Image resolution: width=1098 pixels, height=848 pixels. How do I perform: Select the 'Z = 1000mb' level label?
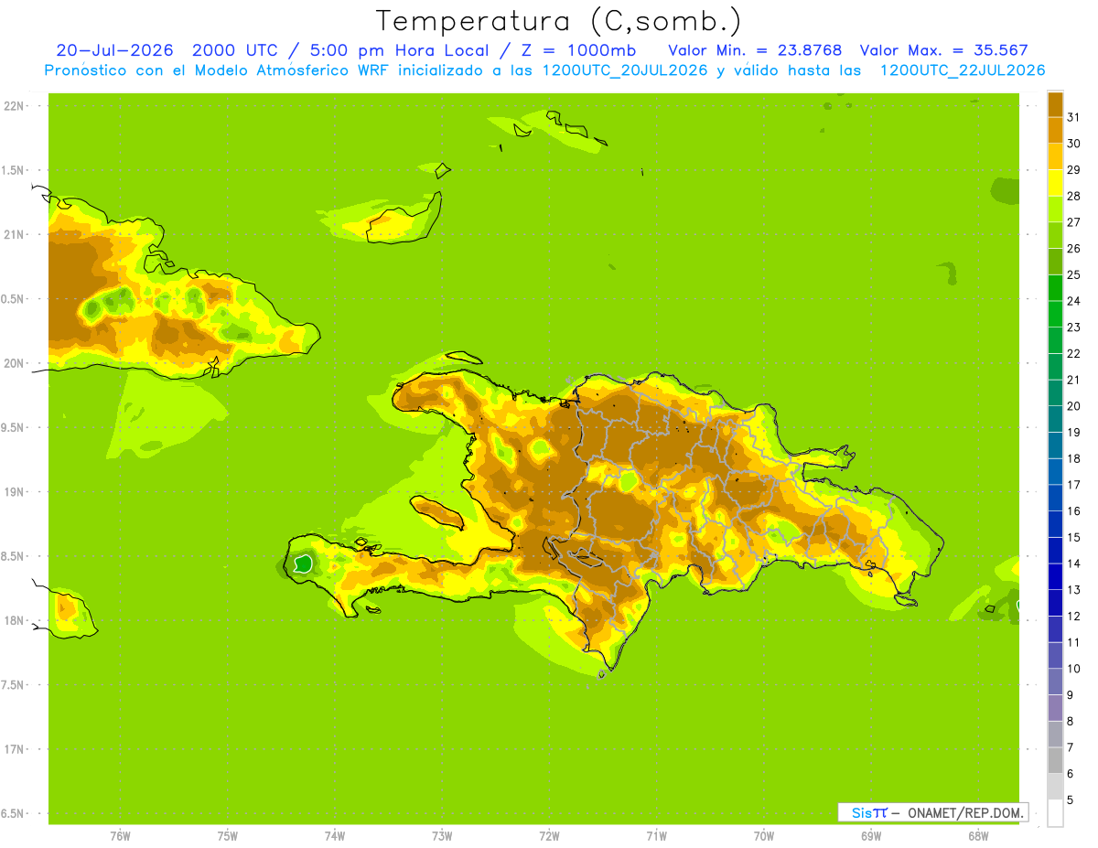click(578, 50)
